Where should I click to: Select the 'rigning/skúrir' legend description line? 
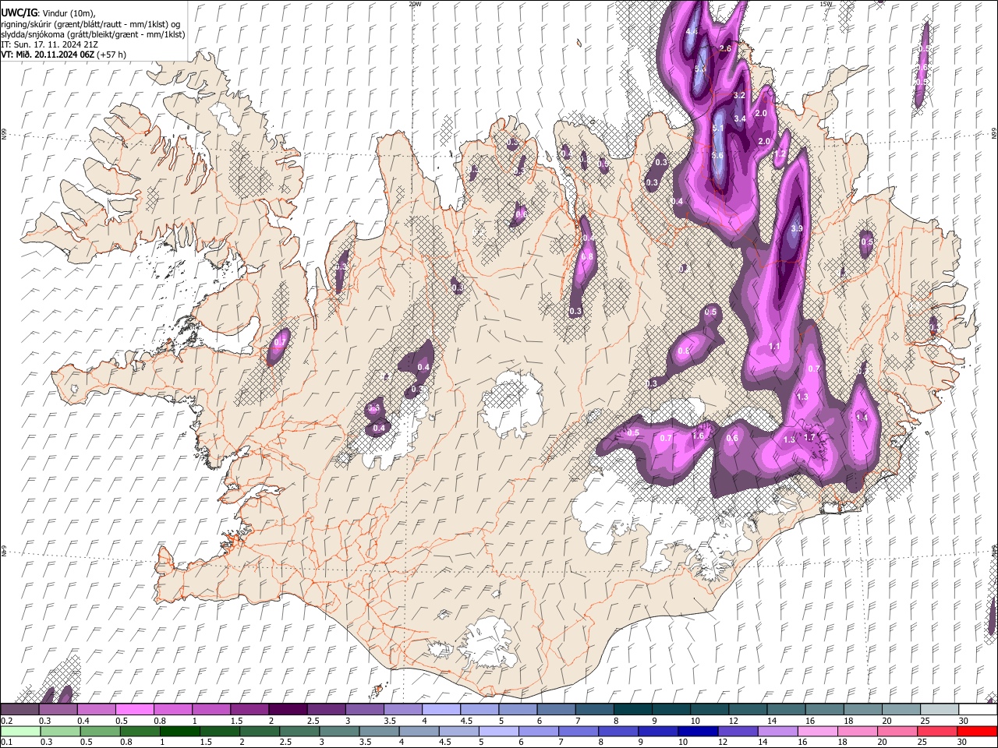click(90, 24)
